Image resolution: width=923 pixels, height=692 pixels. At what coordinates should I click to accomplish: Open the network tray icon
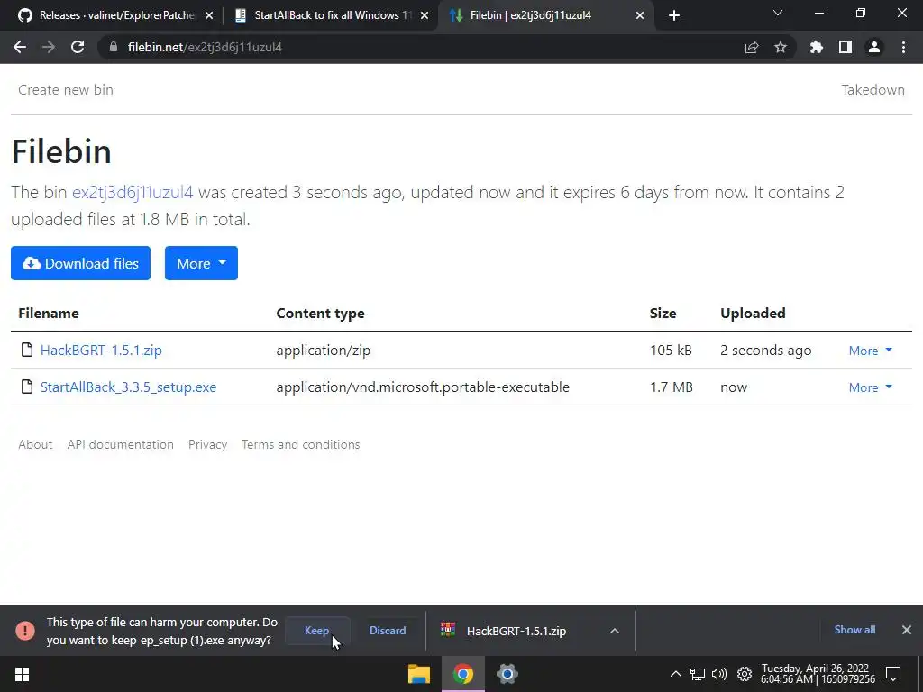(x=698, y=674)
